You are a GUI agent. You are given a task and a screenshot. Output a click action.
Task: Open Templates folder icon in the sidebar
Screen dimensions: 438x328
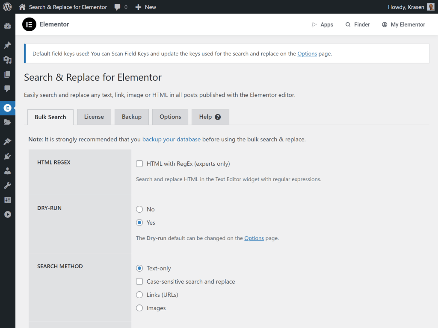pos(8,122)
